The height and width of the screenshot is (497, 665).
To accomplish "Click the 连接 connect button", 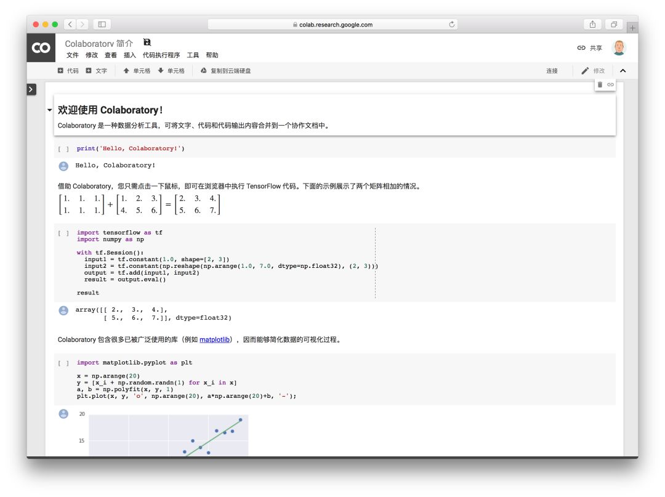I will (552, 71).
